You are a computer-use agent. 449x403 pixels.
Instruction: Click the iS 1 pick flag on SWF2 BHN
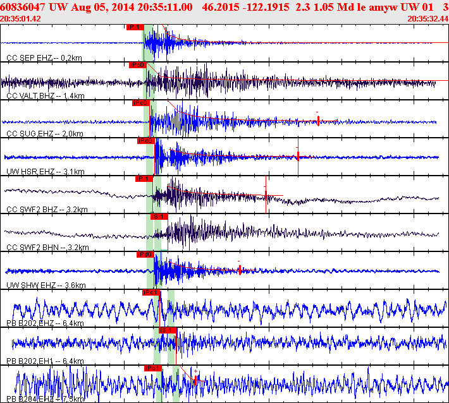[159, 217]
